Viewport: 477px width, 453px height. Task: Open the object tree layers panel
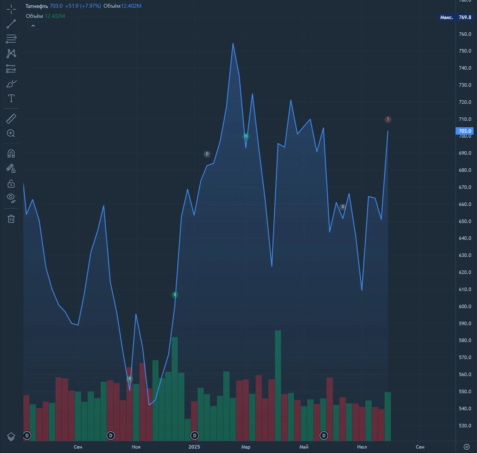click(x=11, y=436)
